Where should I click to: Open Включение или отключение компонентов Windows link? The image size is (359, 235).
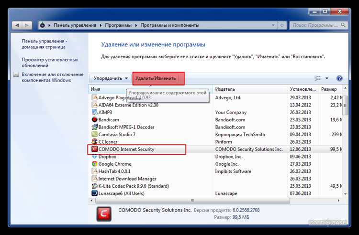pyautogui.click(x=53, y=77)
